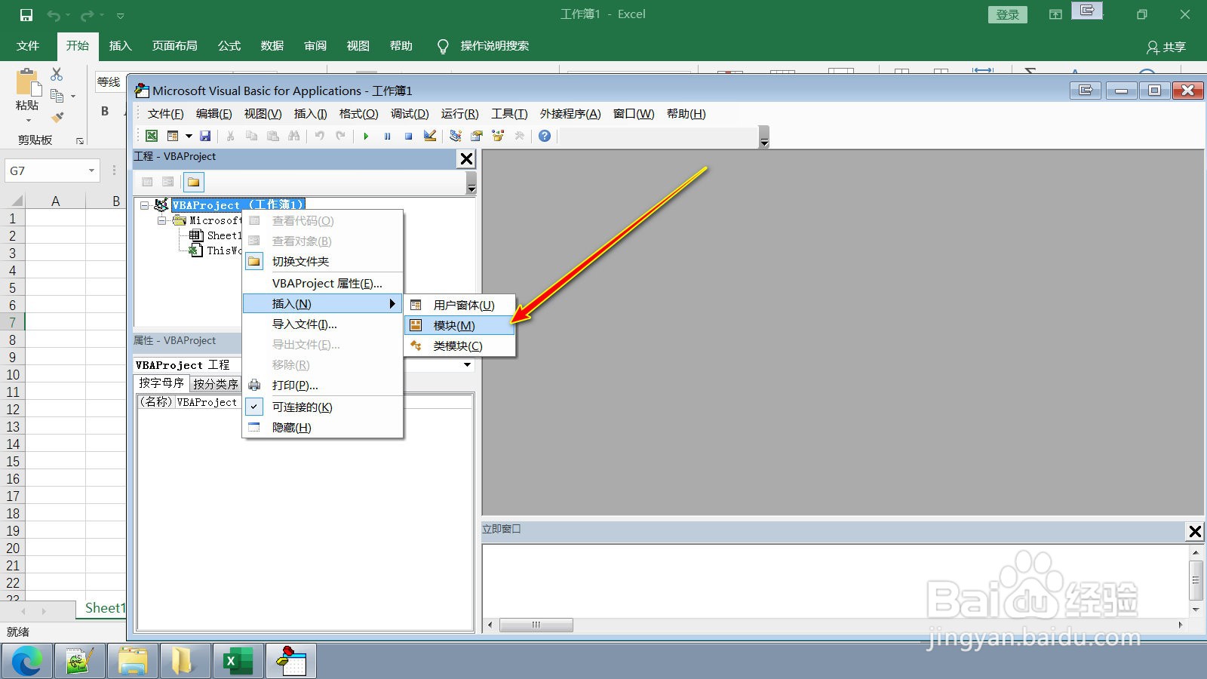Screen dimensions: 1207x679
Task: Toggle Design Mode icon
Action: [430, 136]
